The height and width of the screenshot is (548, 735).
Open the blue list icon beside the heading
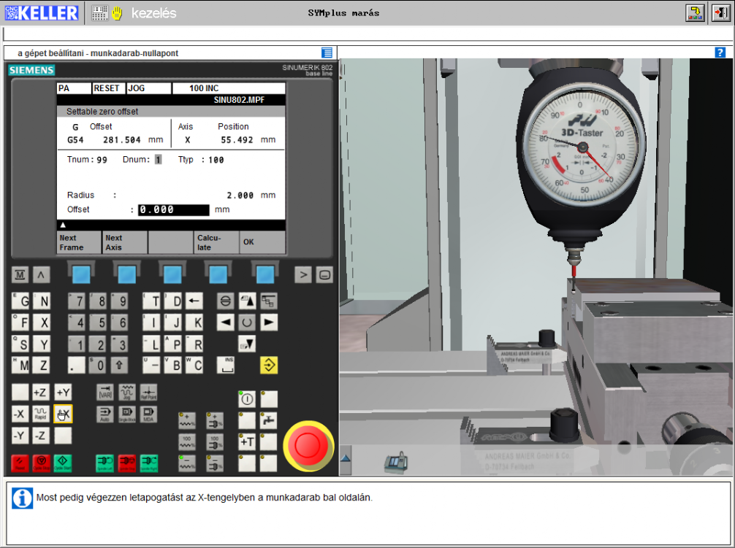pyautogui.click(x=327, y=53)
